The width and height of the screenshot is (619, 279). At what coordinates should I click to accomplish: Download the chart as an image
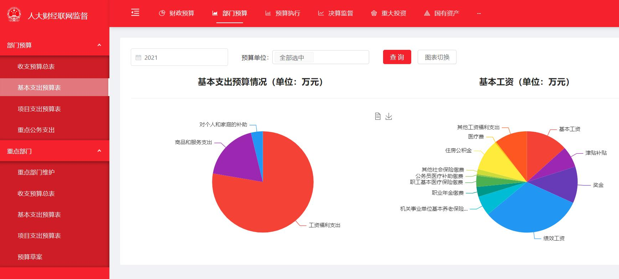389,116
